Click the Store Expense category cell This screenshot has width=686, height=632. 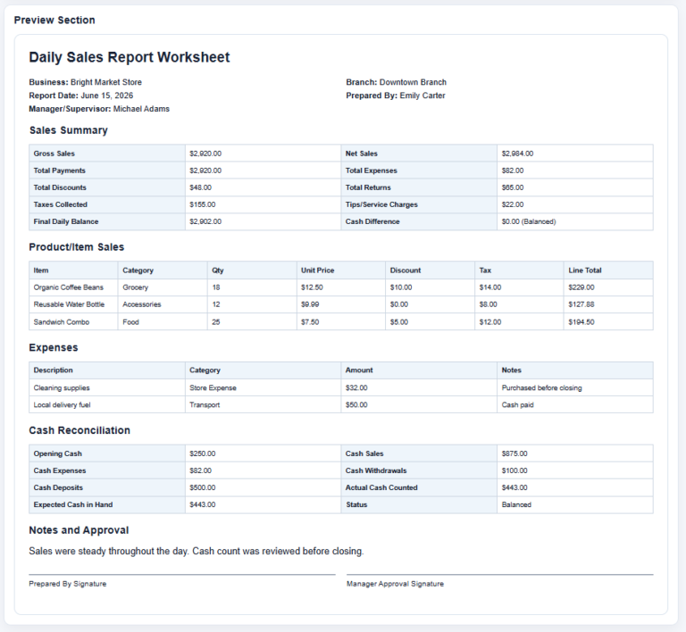point(263,387)
